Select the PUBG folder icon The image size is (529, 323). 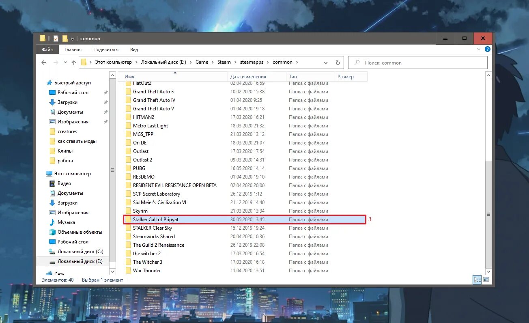(x=128, y=168)
